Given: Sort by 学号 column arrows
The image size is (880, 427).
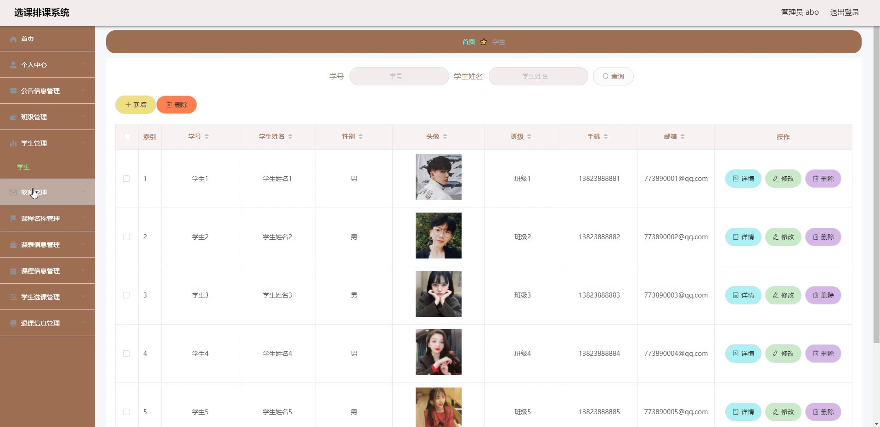Looking at the screenshot, I should [x=207, y=136].
